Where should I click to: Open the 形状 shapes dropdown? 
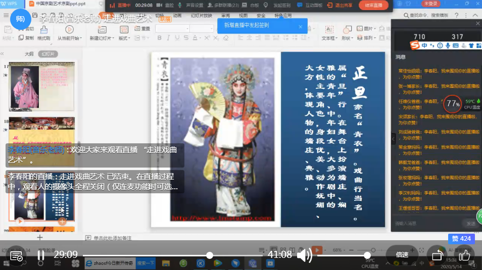click(x=347, y=33)
